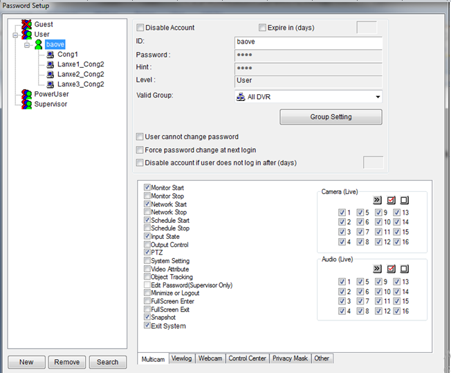Viewport: 451px width, 373px height.
Task: Click the Cong1 computer icon
Action: (50, 54)
